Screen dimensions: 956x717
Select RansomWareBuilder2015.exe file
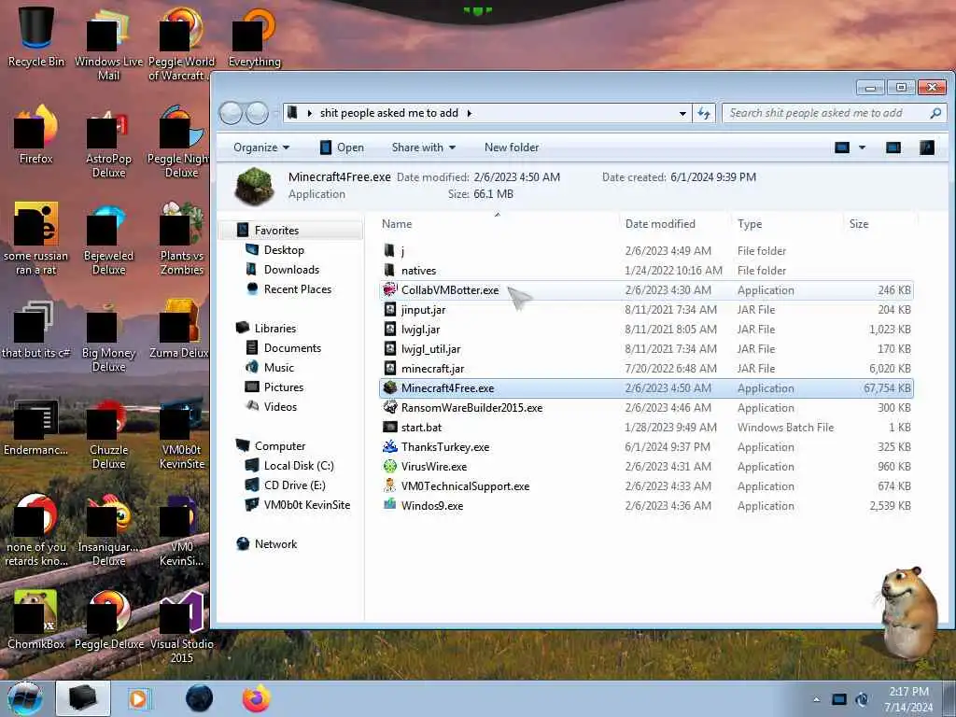coord(646,407)
